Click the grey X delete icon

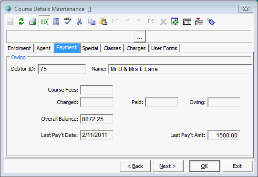point(163,22)
